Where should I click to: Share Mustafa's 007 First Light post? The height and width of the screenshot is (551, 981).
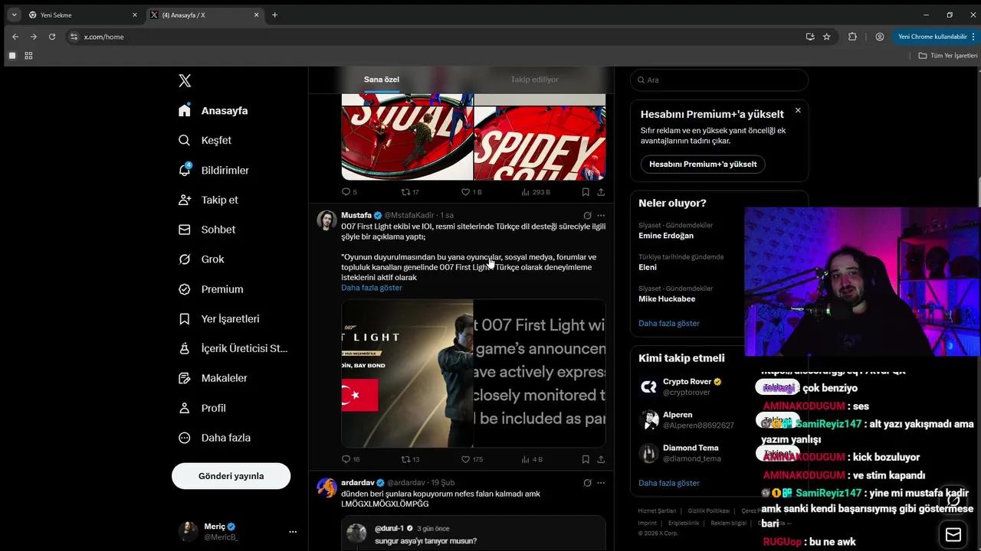(601, 459)
